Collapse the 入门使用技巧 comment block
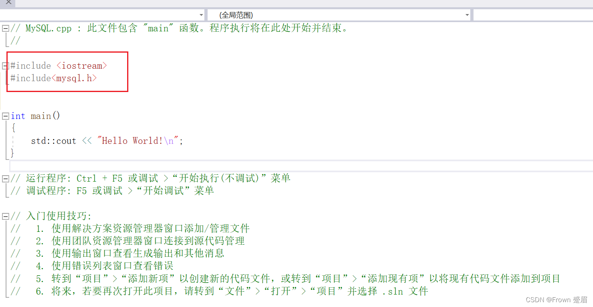 tap(5, 216)
